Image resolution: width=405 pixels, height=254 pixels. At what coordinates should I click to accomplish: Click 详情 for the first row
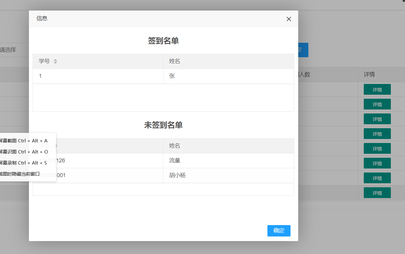coord(377,89)
